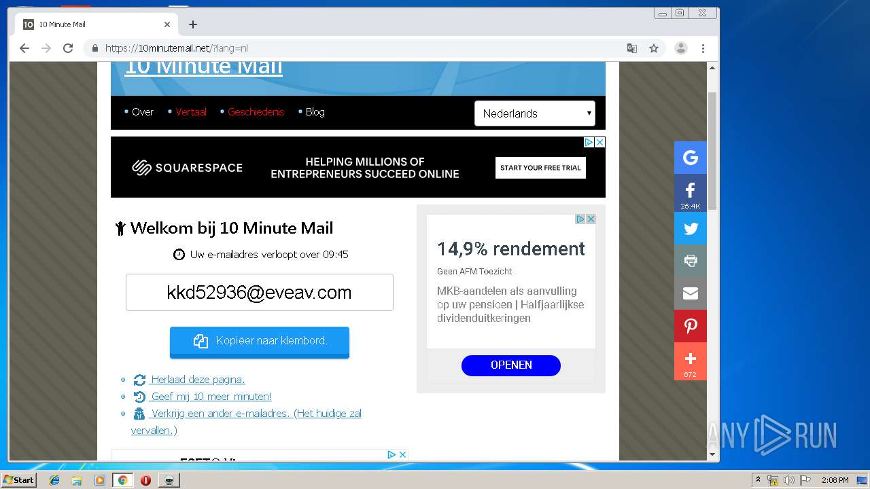Open the Vertaal menu item
The height and width of the screenshot is (489, 870).
[x=191, y=112]
